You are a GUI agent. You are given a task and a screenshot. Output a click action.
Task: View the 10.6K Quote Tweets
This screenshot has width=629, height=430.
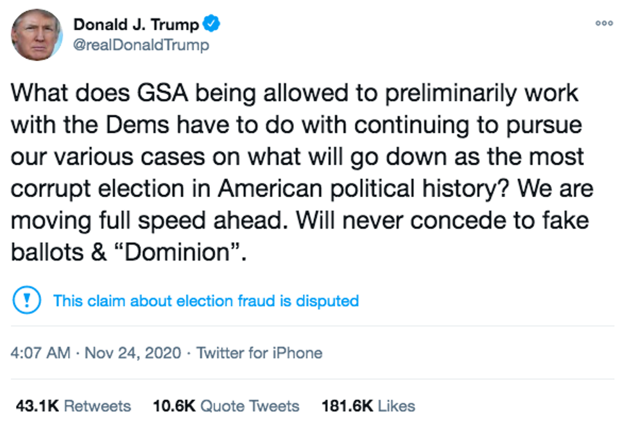[x=226, y=406]
